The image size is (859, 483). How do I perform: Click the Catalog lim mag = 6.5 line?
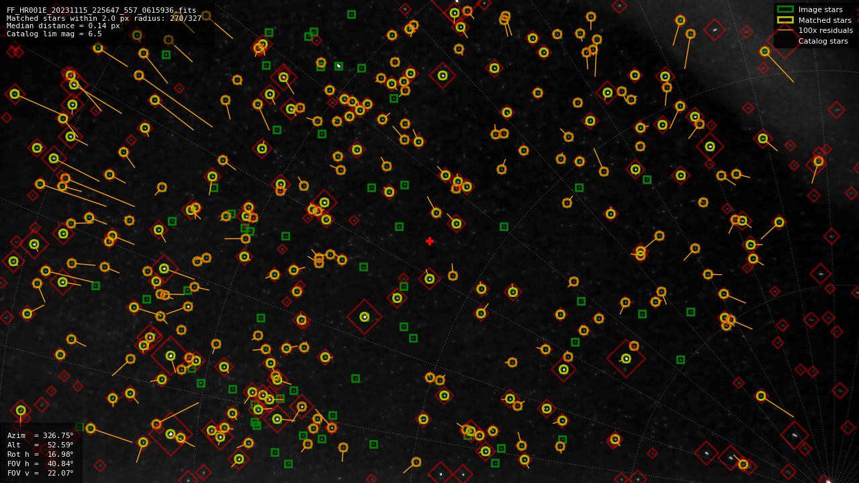[54, 34]
